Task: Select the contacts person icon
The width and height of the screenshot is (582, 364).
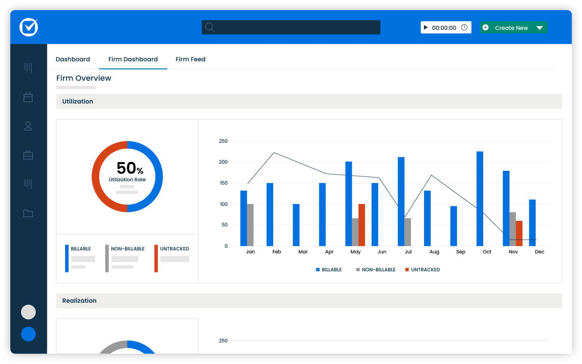Action: (x=28, y=126)
